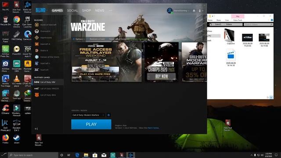This screenshot has width=281, height=158.
Task: Open Wondershare Filmora9 desktop icon
Action: tap(17, 110)
